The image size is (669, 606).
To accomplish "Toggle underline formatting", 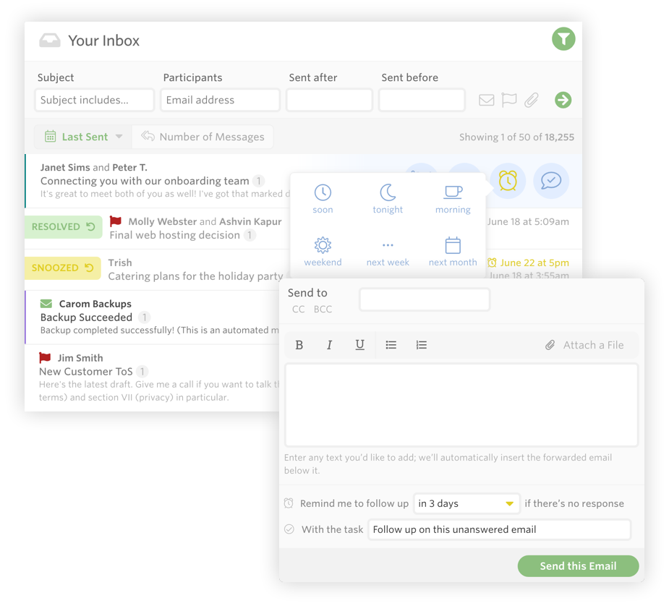I will (359, 345).
